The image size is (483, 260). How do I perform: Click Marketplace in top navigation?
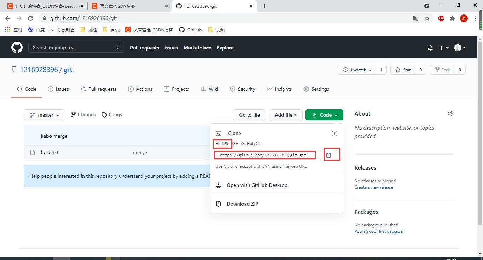click(x=197, y=48)
